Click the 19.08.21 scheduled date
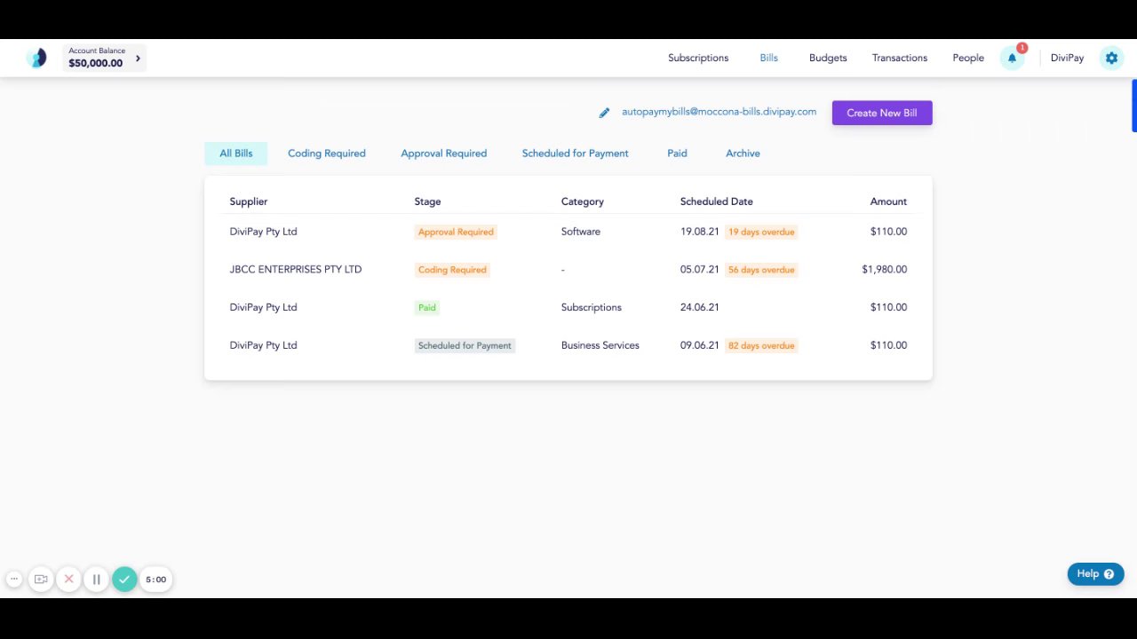This screenshot has height=639, width=1137. 700,232
